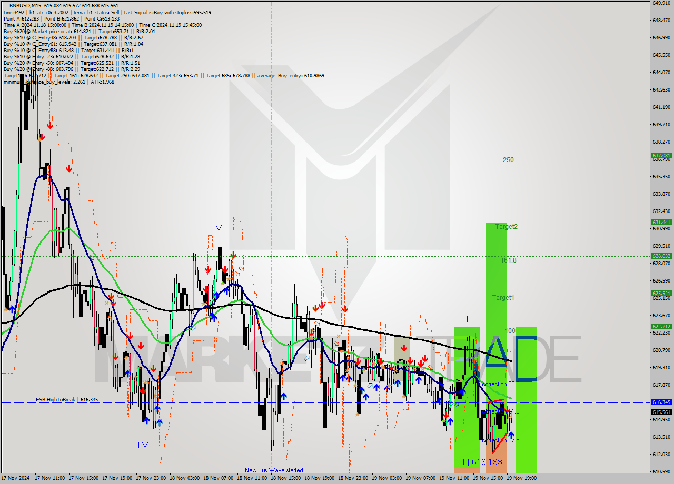Click green 628.632 price tag

(661, 256)
